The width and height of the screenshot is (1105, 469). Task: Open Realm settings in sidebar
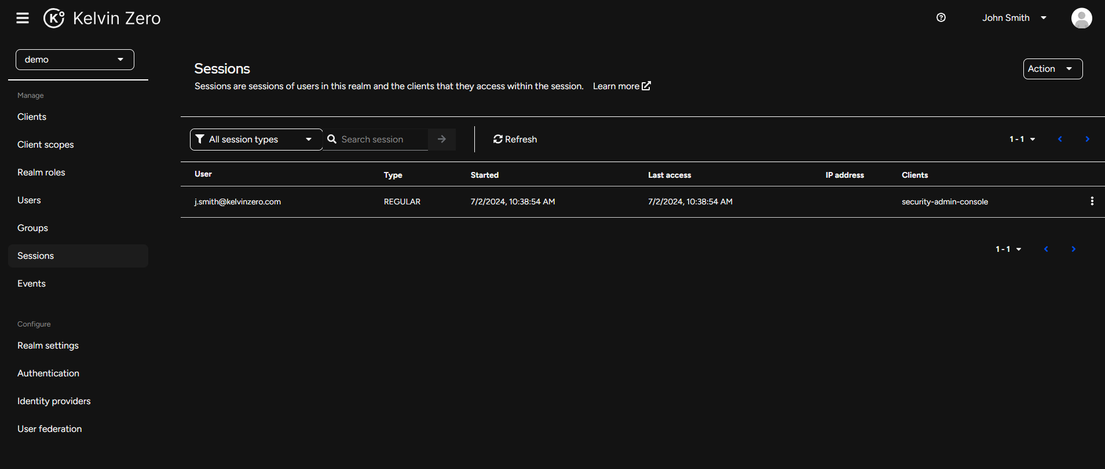[x=48, y=346]
